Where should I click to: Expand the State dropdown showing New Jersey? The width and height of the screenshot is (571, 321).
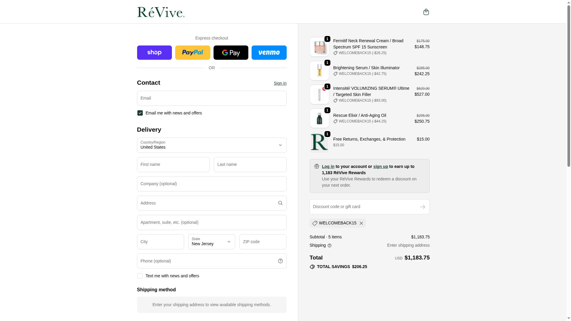(x=211, y=242)
